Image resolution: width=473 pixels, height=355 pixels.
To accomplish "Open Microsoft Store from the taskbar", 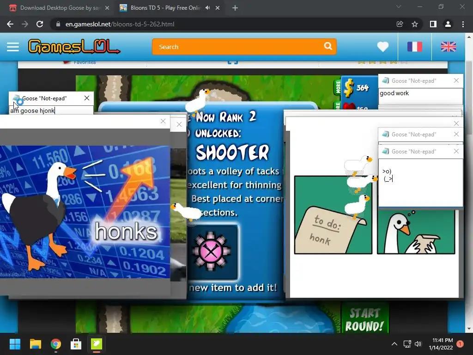I will 76,344.
